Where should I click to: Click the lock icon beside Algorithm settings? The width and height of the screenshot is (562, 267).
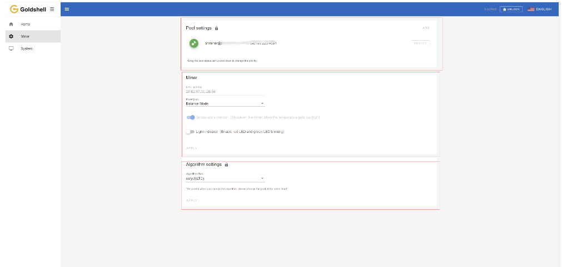[x=227, y=165]
